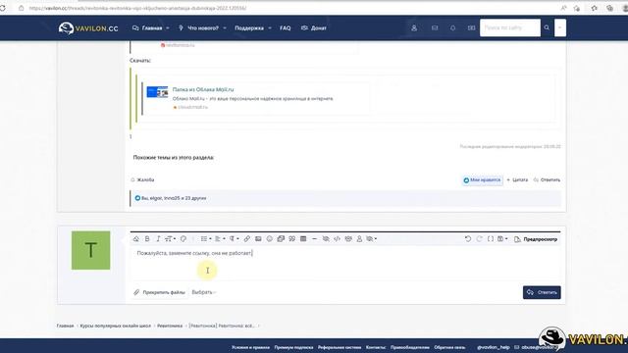Open the text color palette
The height and width of the screenshot is (353, 628).
(x=183, y=239)
